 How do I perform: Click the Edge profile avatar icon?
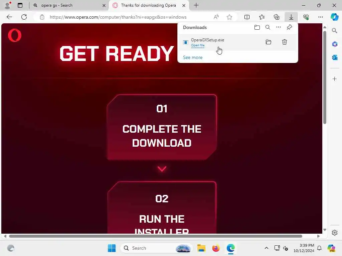8,5
